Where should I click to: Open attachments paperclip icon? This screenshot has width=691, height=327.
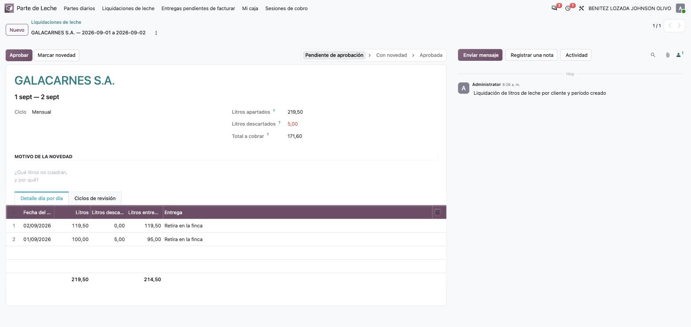point(668,55)
